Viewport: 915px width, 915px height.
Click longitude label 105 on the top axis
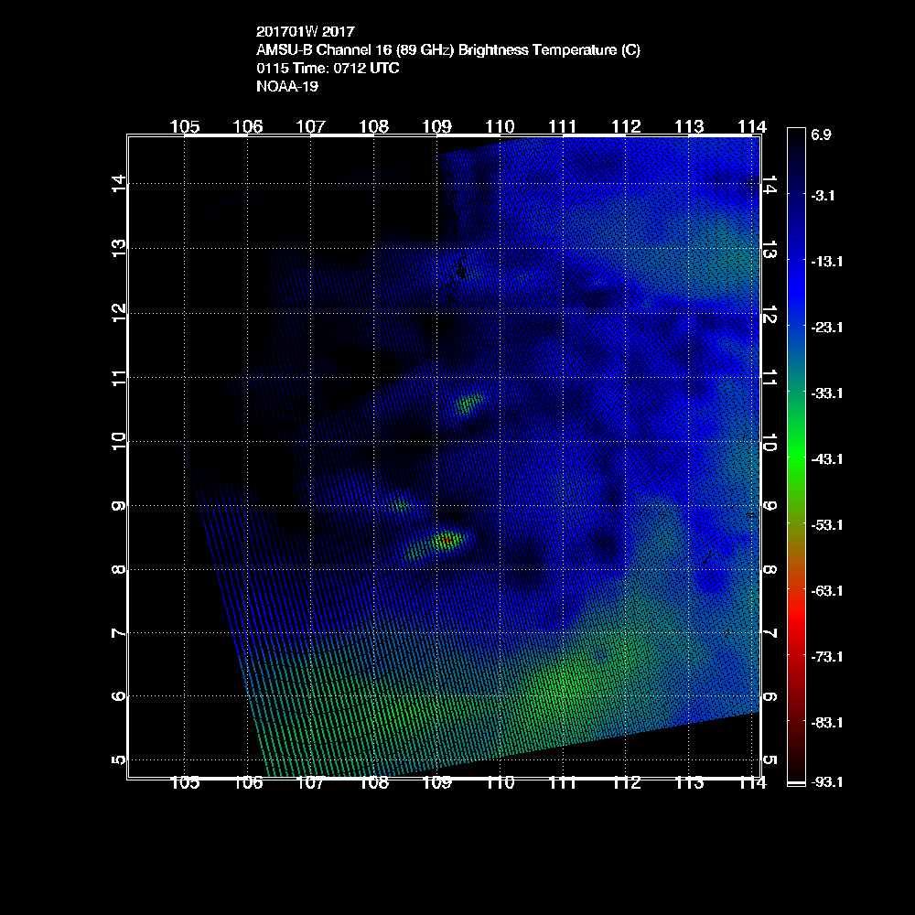(185, 126)
